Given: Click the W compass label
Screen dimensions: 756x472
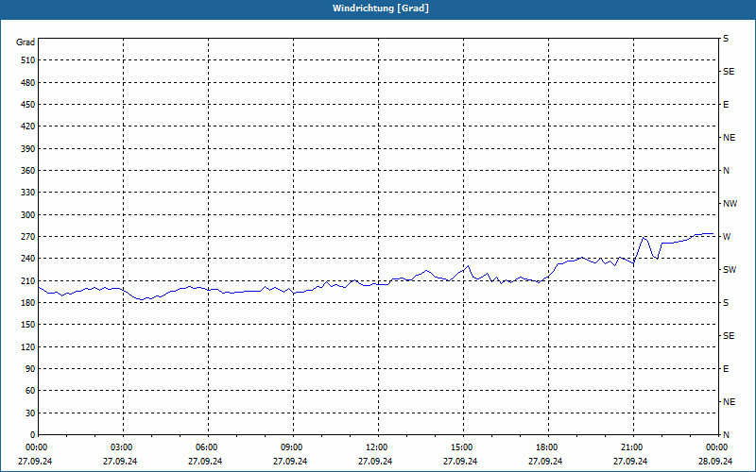Looking at the screenshot, I should (x=727, y=237).
